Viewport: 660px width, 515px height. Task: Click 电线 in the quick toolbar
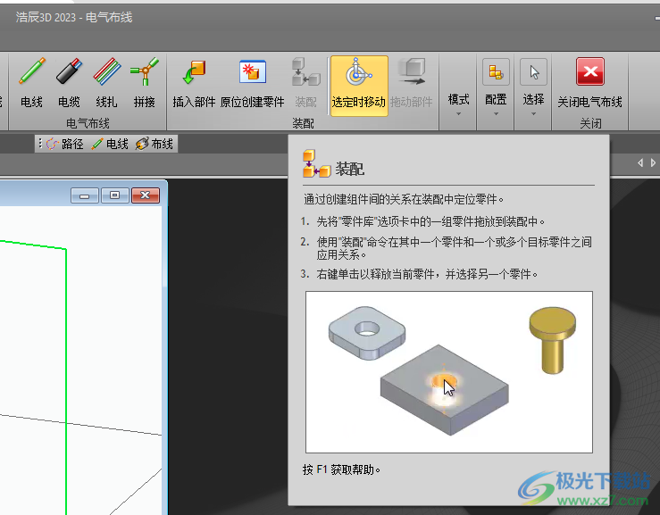coord(110,144)
